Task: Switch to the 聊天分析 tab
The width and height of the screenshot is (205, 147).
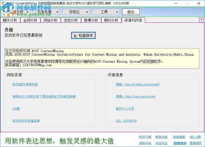Action: [x=10, y=20]
